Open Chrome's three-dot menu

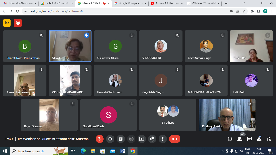(272, 11)
